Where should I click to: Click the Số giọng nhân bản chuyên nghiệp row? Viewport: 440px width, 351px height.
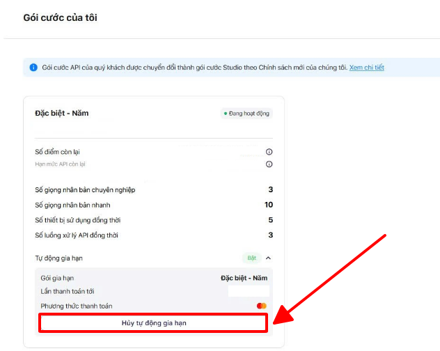click(85, 189)
